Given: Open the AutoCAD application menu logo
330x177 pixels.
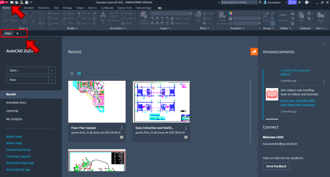Looking at the screenshot, I should [4, 2].
